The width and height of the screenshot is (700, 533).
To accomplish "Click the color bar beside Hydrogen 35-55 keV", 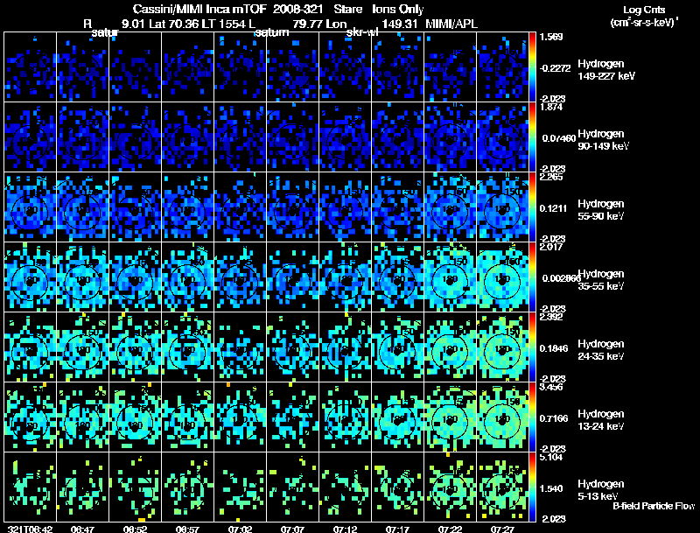I will pos(532,277).
